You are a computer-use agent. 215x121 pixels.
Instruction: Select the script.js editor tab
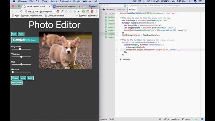[132, 10]
